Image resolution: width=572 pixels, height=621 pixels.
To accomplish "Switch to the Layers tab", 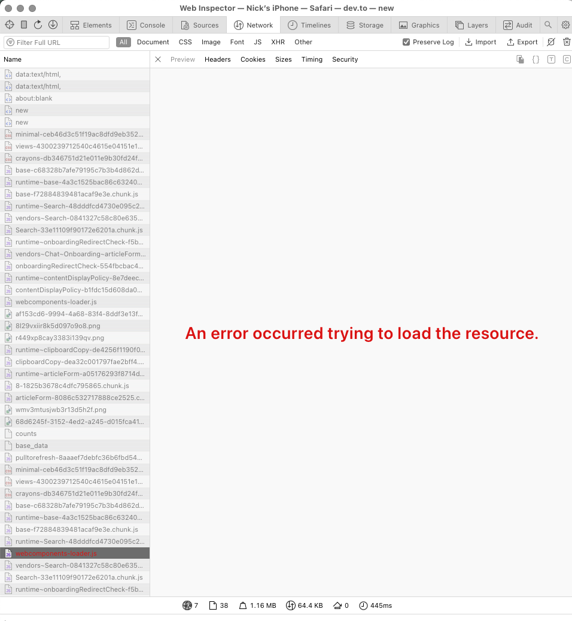I will 471,25.
